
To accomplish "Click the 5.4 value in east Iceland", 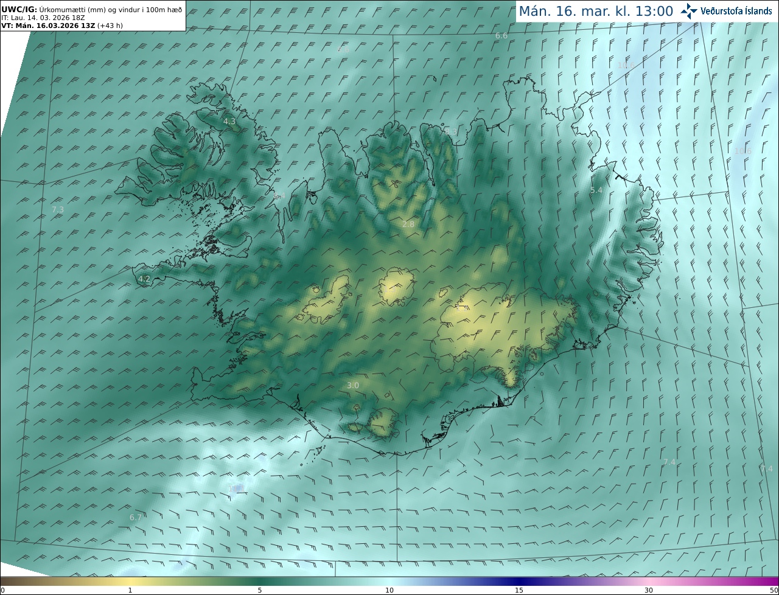I will pyautogui.click(x=596, y=190).
